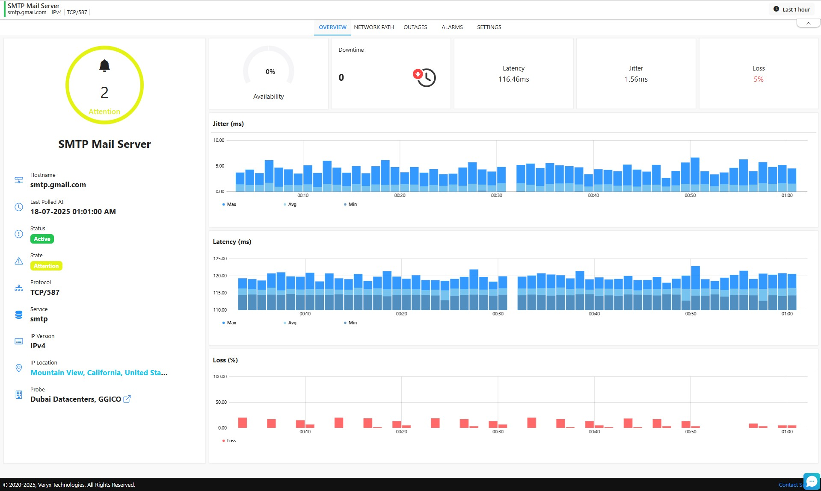
Task: Switch to the Network Path tab
Action: pos(373,27)
